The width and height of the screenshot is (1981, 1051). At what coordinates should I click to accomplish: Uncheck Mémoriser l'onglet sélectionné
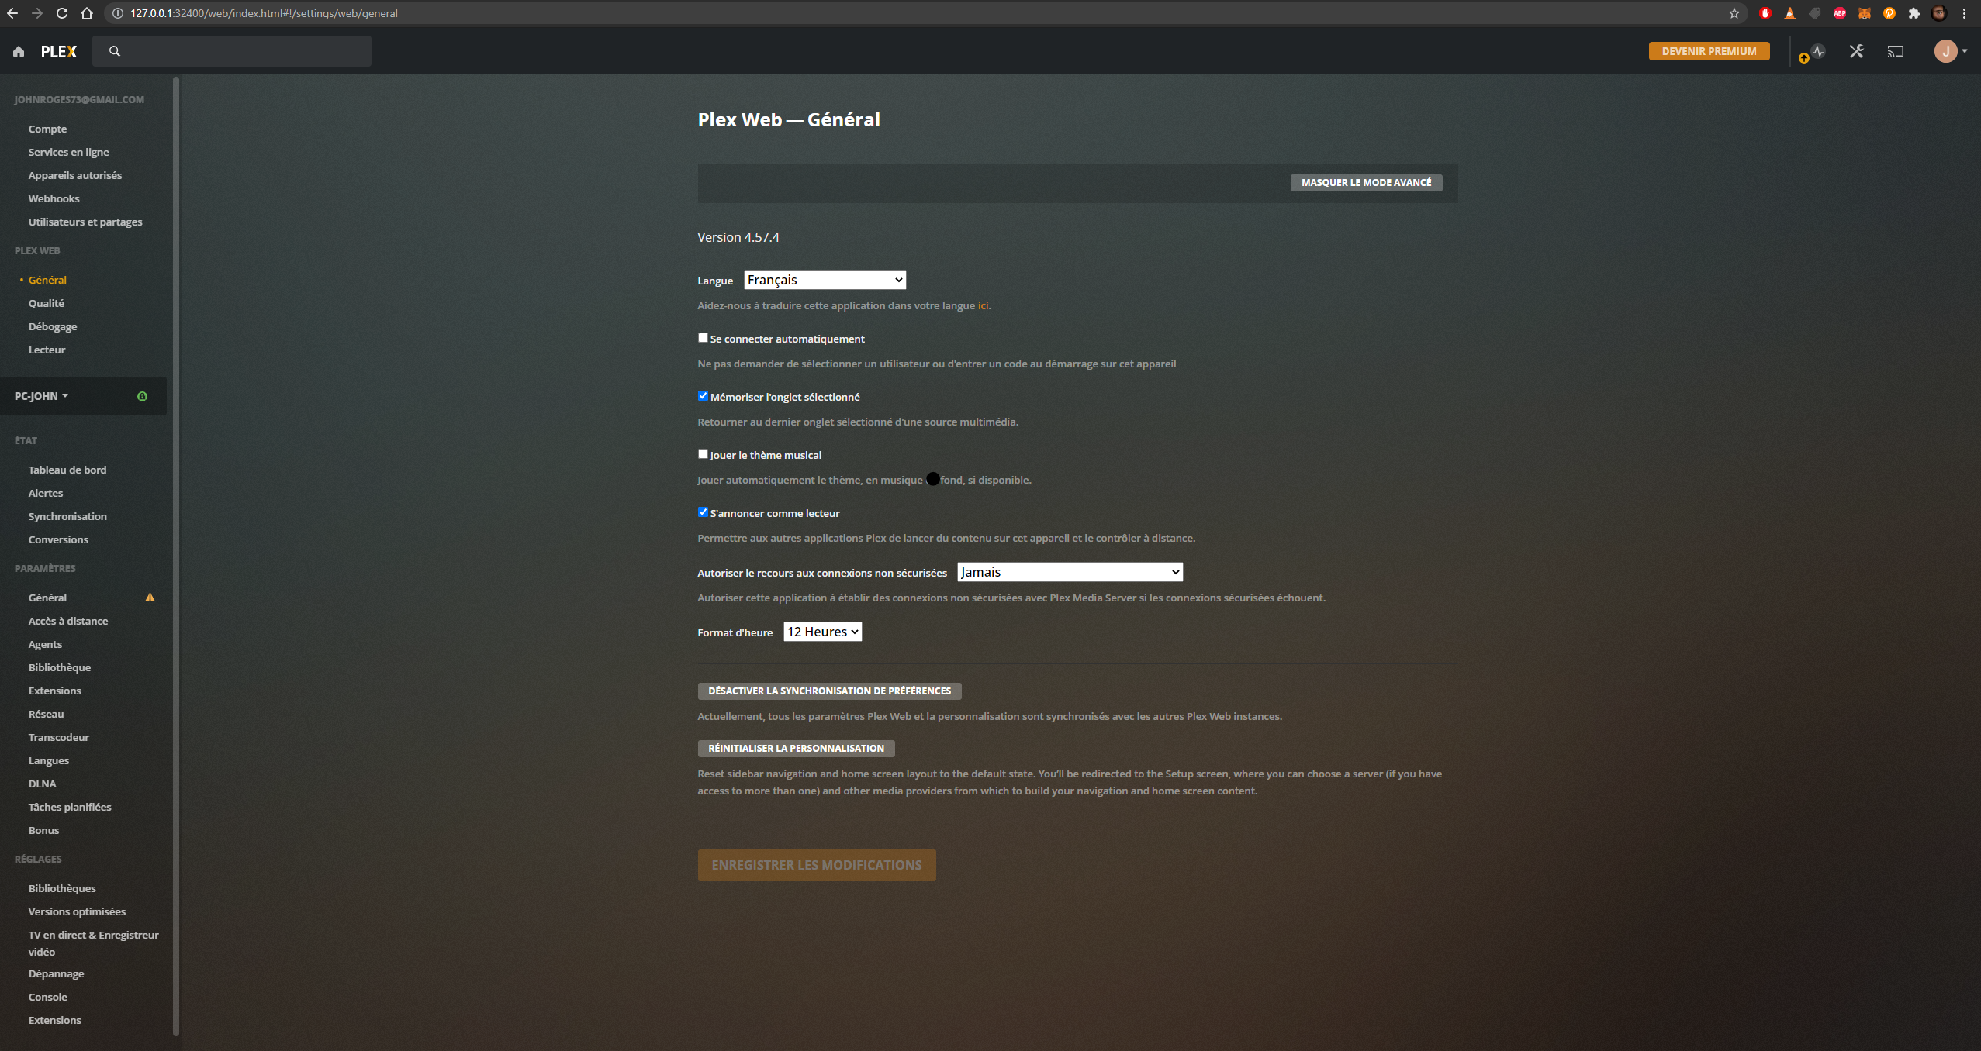(x=703, y=396)
